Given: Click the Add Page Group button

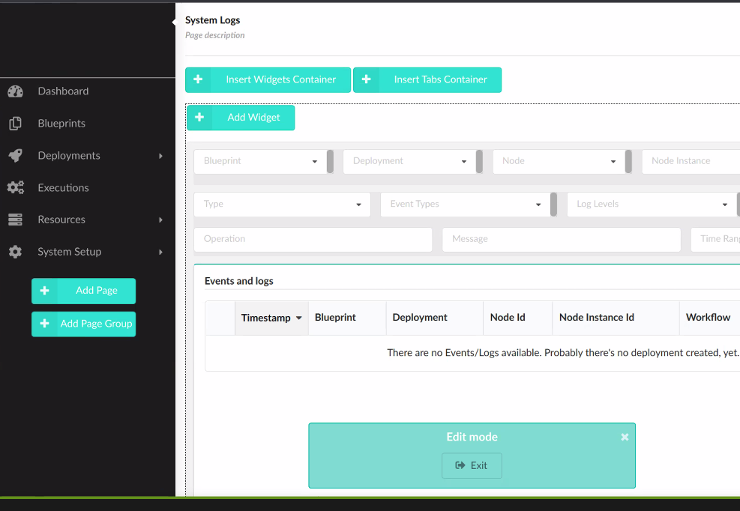Looking at the screenshot, I should pos(83,324).
